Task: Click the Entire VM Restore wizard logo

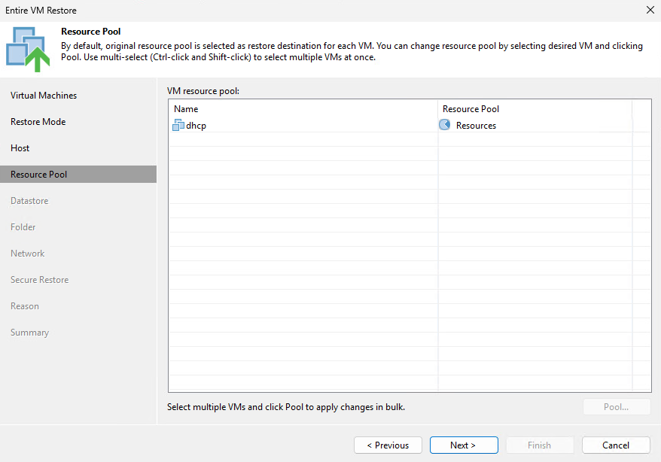Action: tap(27, 45)
